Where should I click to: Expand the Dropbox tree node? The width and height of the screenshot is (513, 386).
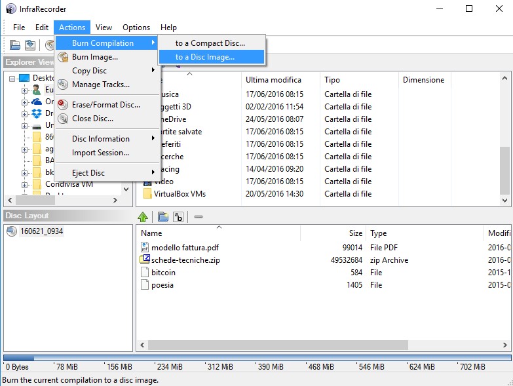tap(24, 114)
